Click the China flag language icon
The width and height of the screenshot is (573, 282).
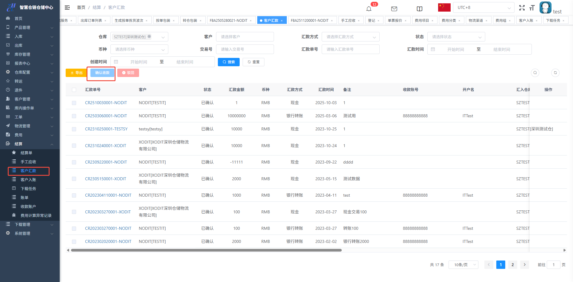[x=444, y=7]
